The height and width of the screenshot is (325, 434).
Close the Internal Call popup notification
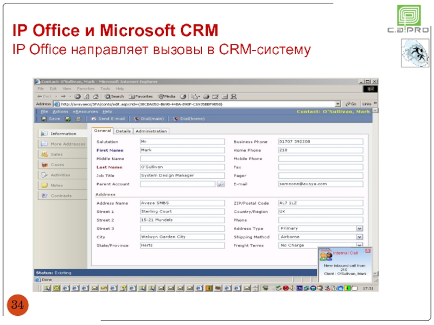tap(368, 251)
